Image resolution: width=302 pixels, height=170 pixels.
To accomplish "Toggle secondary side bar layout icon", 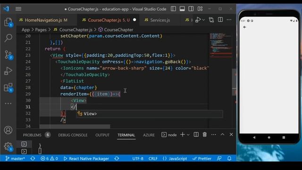I will (191, 9).
